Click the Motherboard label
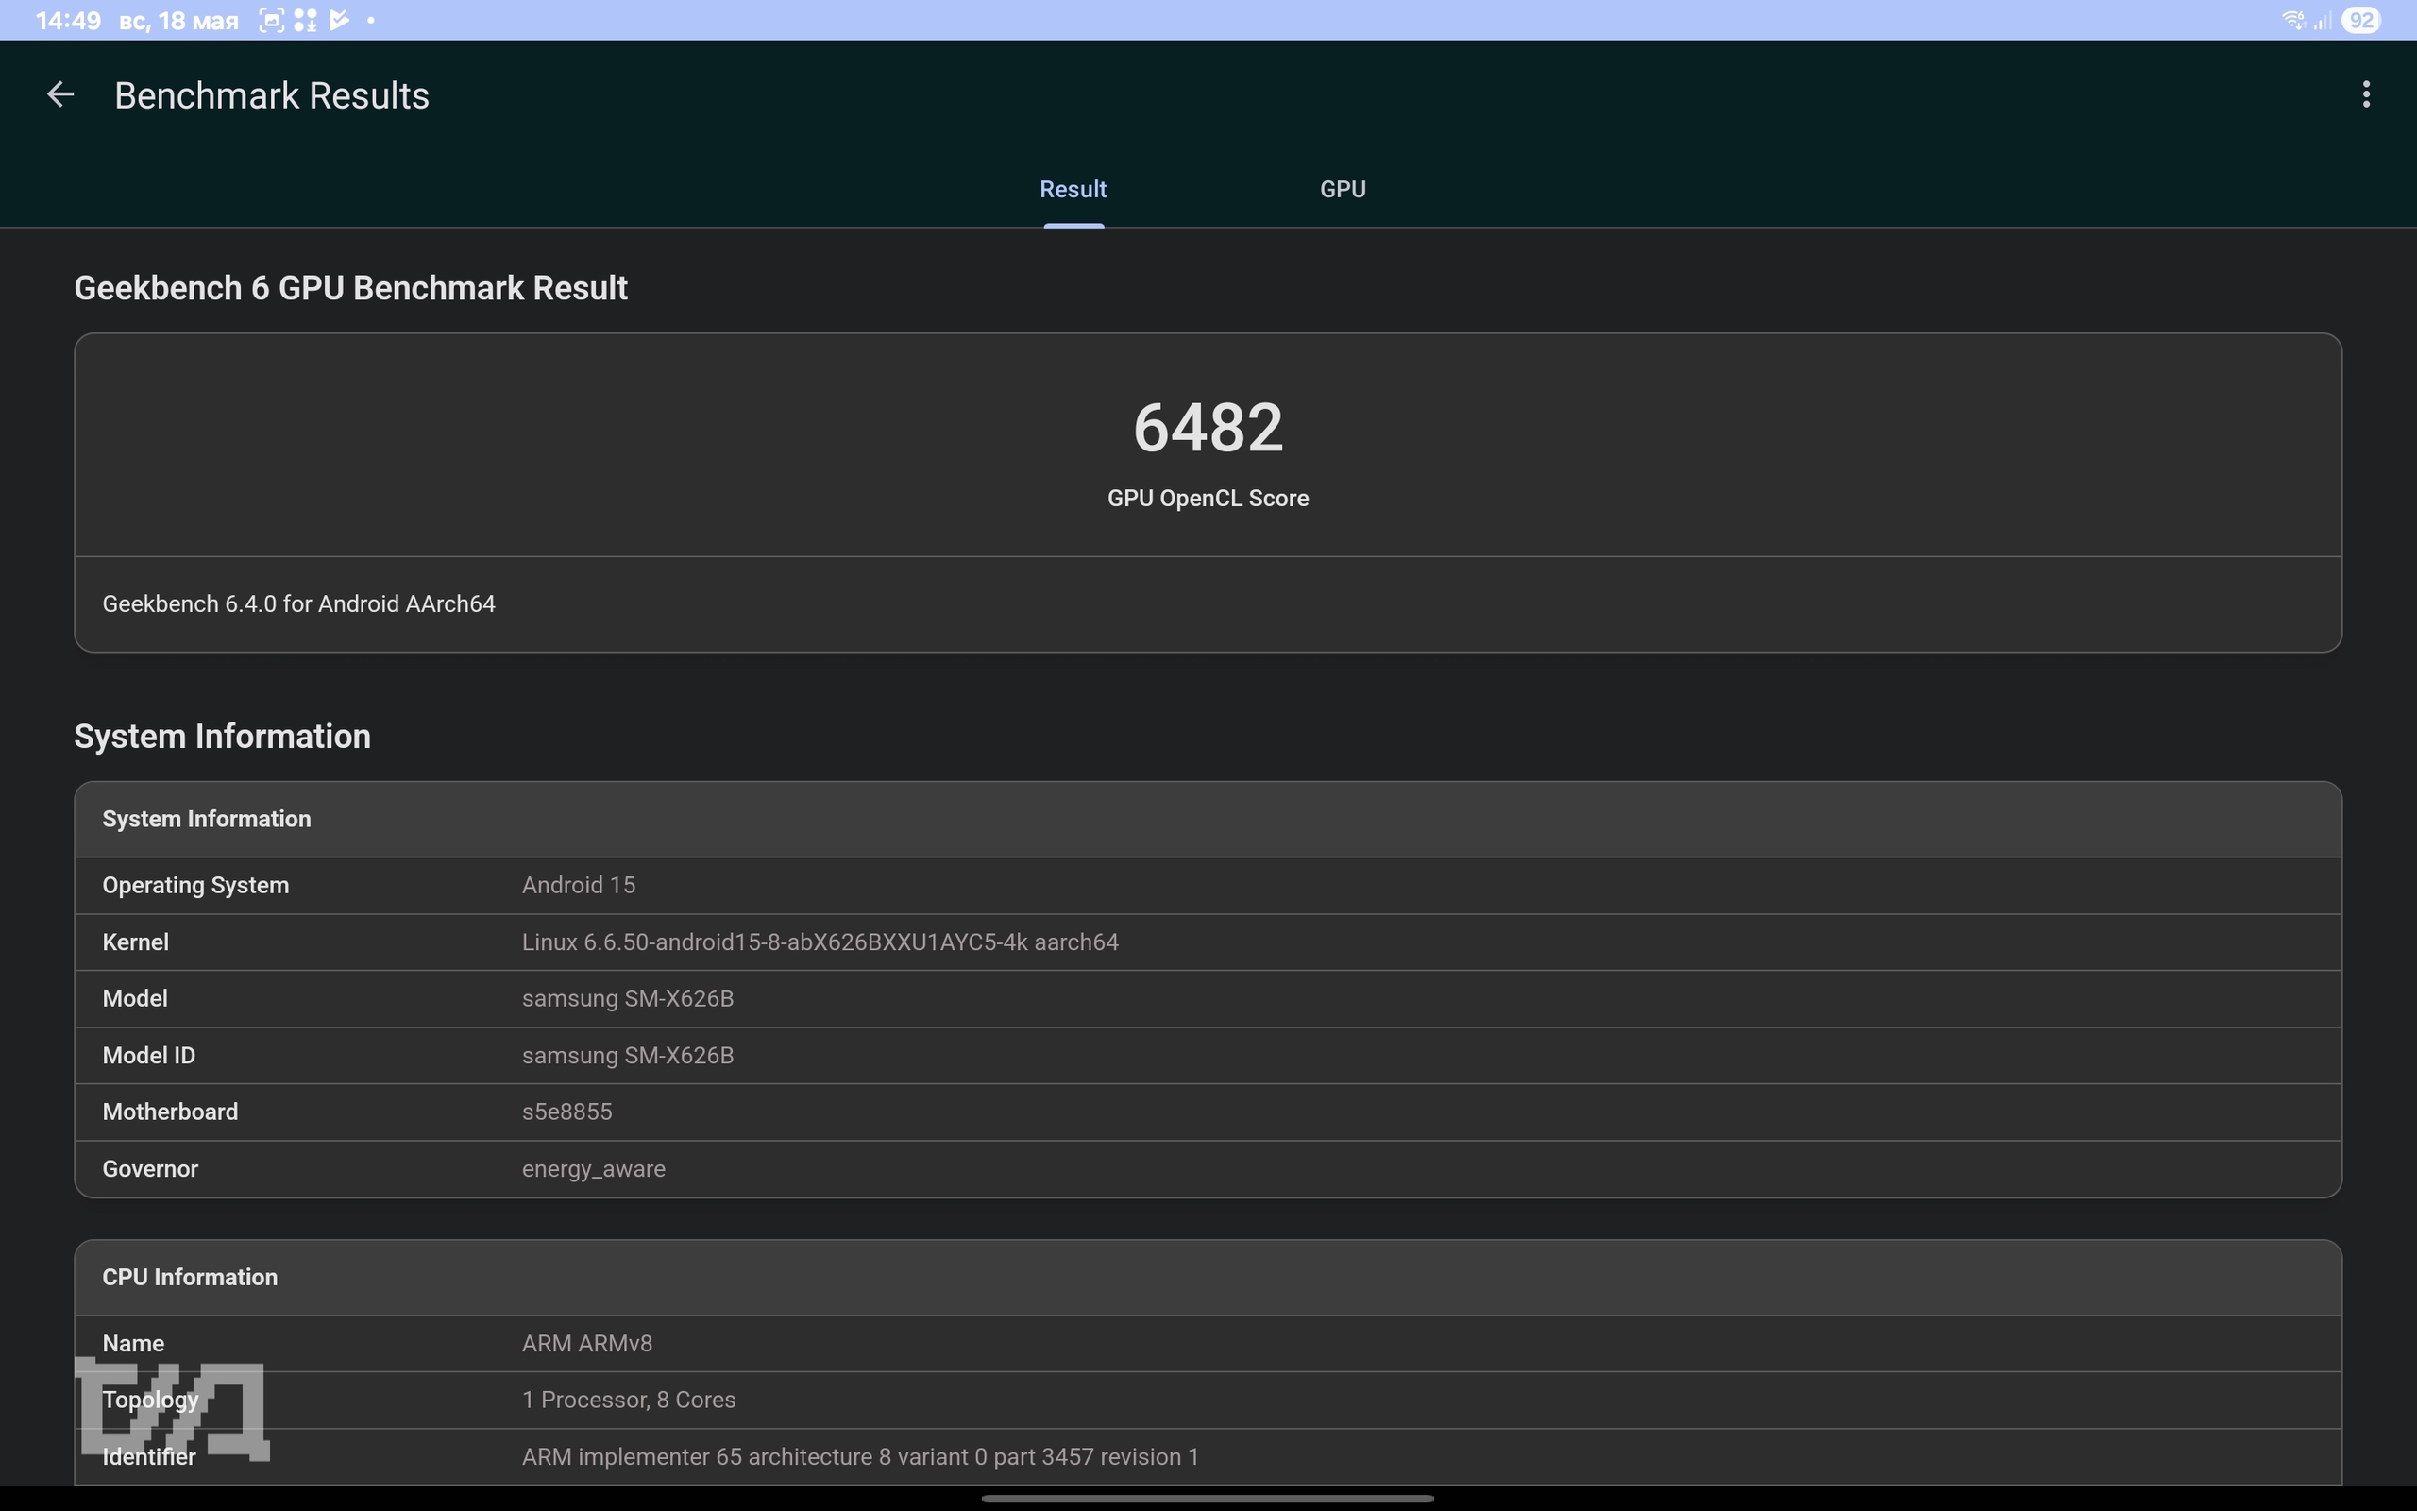This screenshot has width=2417, height=1511. pos(170,1112)
